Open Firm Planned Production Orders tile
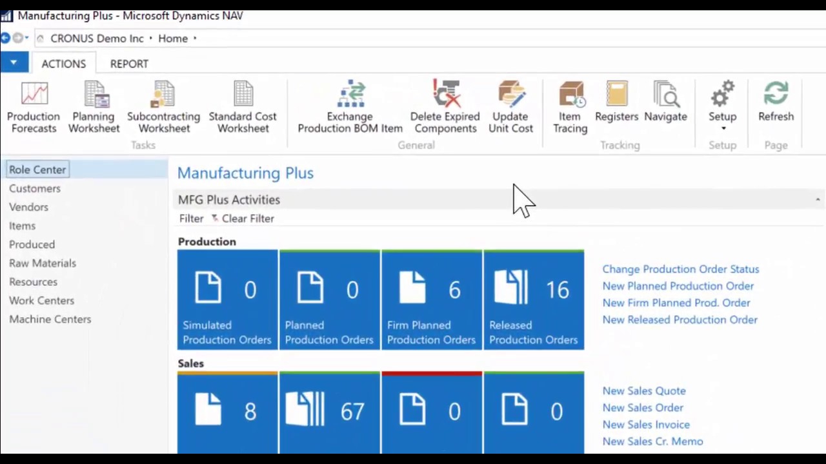The width and height of the screenshot is (826, 464). [x=431, y=300]
